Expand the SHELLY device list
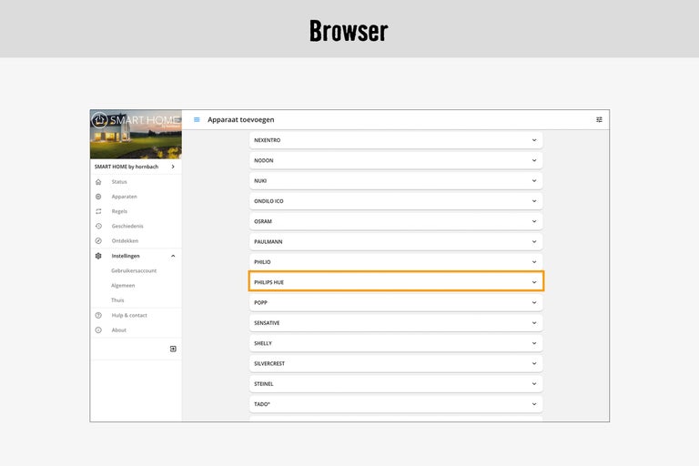The width and height of the screenshot is (699, 466). [x=396, y=343]
